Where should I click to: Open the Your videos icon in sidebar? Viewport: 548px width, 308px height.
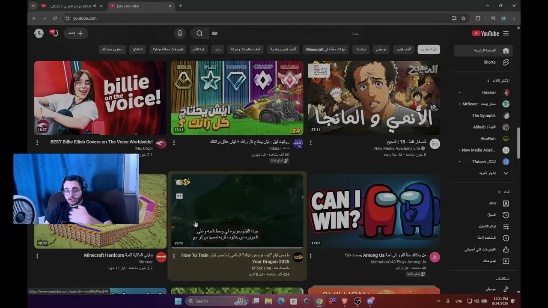pos(506,261)
